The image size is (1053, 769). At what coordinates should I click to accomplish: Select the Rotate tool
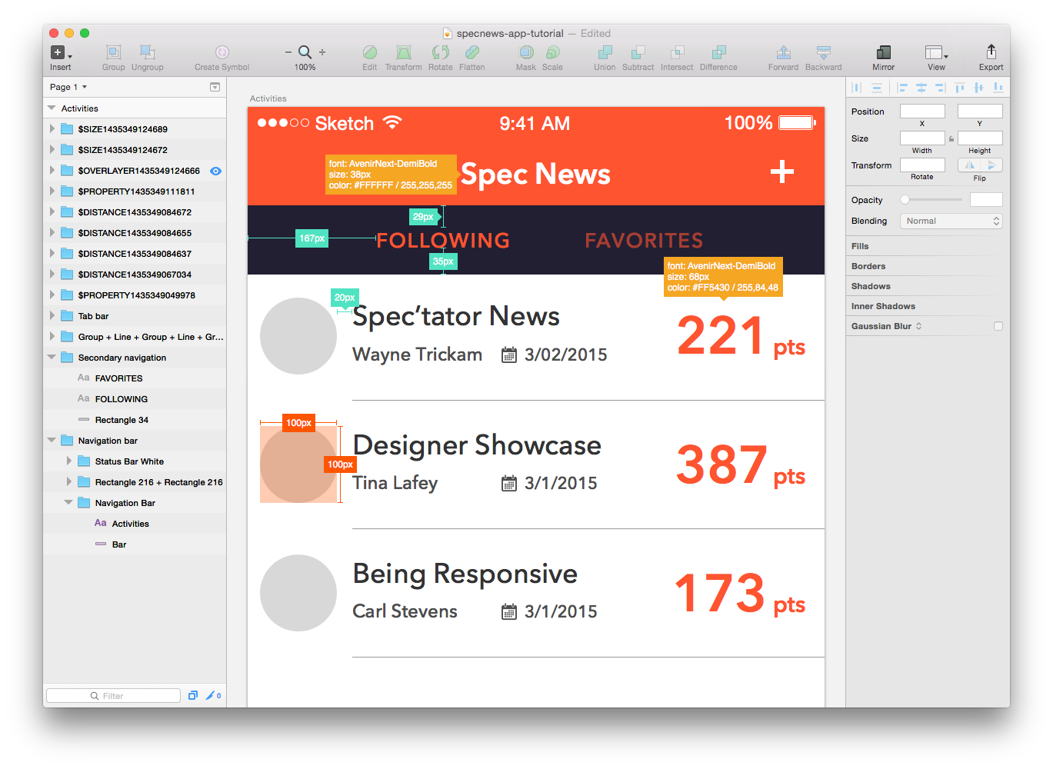pos(441,52)
